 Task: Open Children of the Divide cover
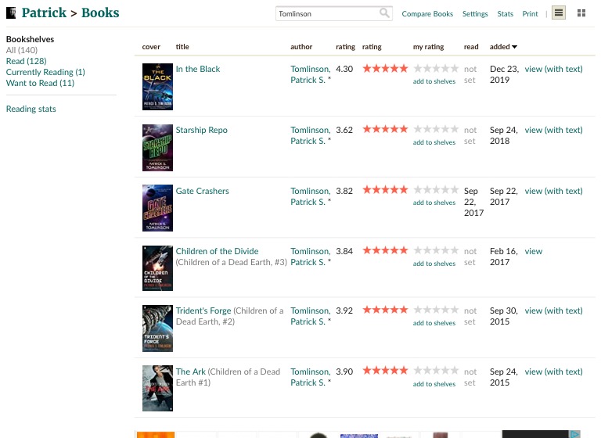(x=157, y=268)
